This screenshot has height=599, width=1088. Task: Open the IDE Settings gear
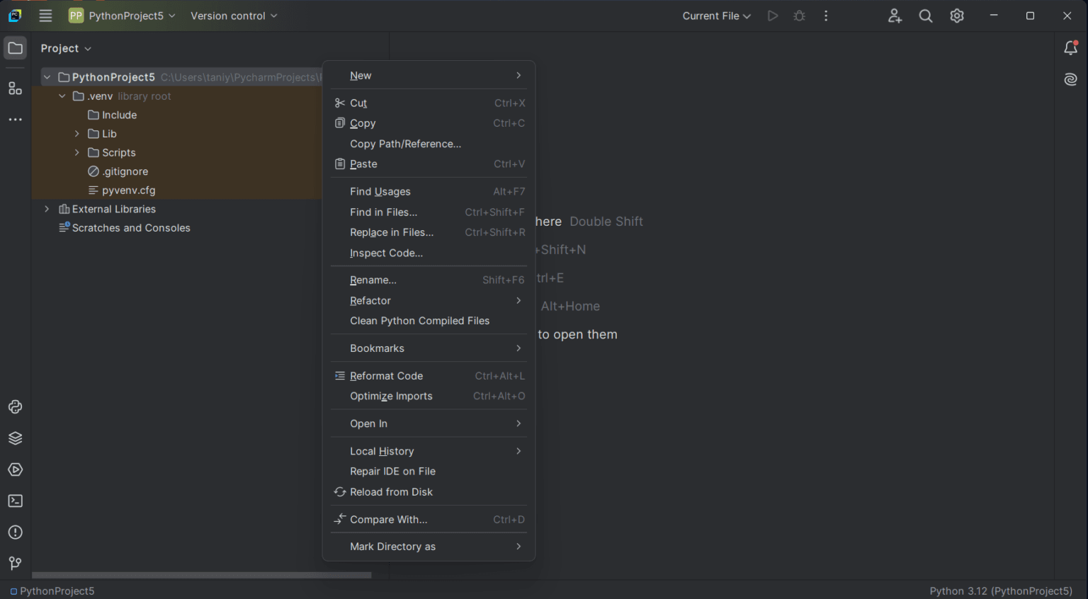956,15
